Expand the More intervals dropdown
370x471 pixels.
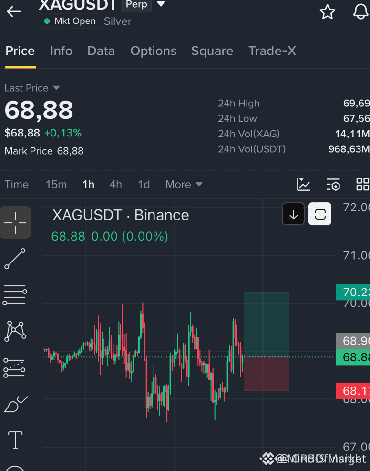click(x=184, y=184)
